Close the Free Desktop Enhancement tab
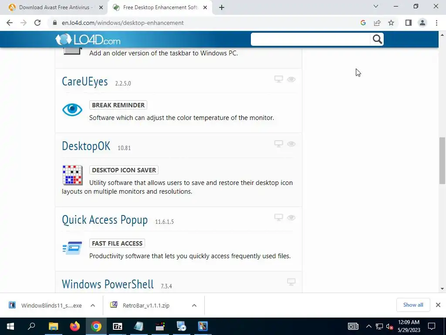Viewport: 446px width, 335px height. (x=205, y=8)
